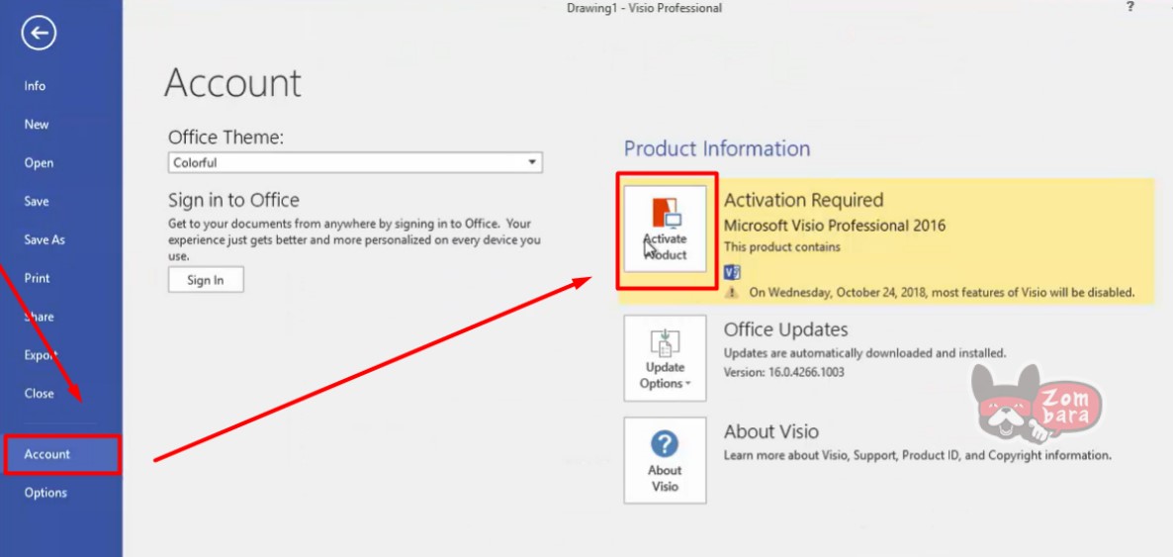Click the Product Information heading
This screenshot has width=1173, height=557.
(x=717, y=148)
